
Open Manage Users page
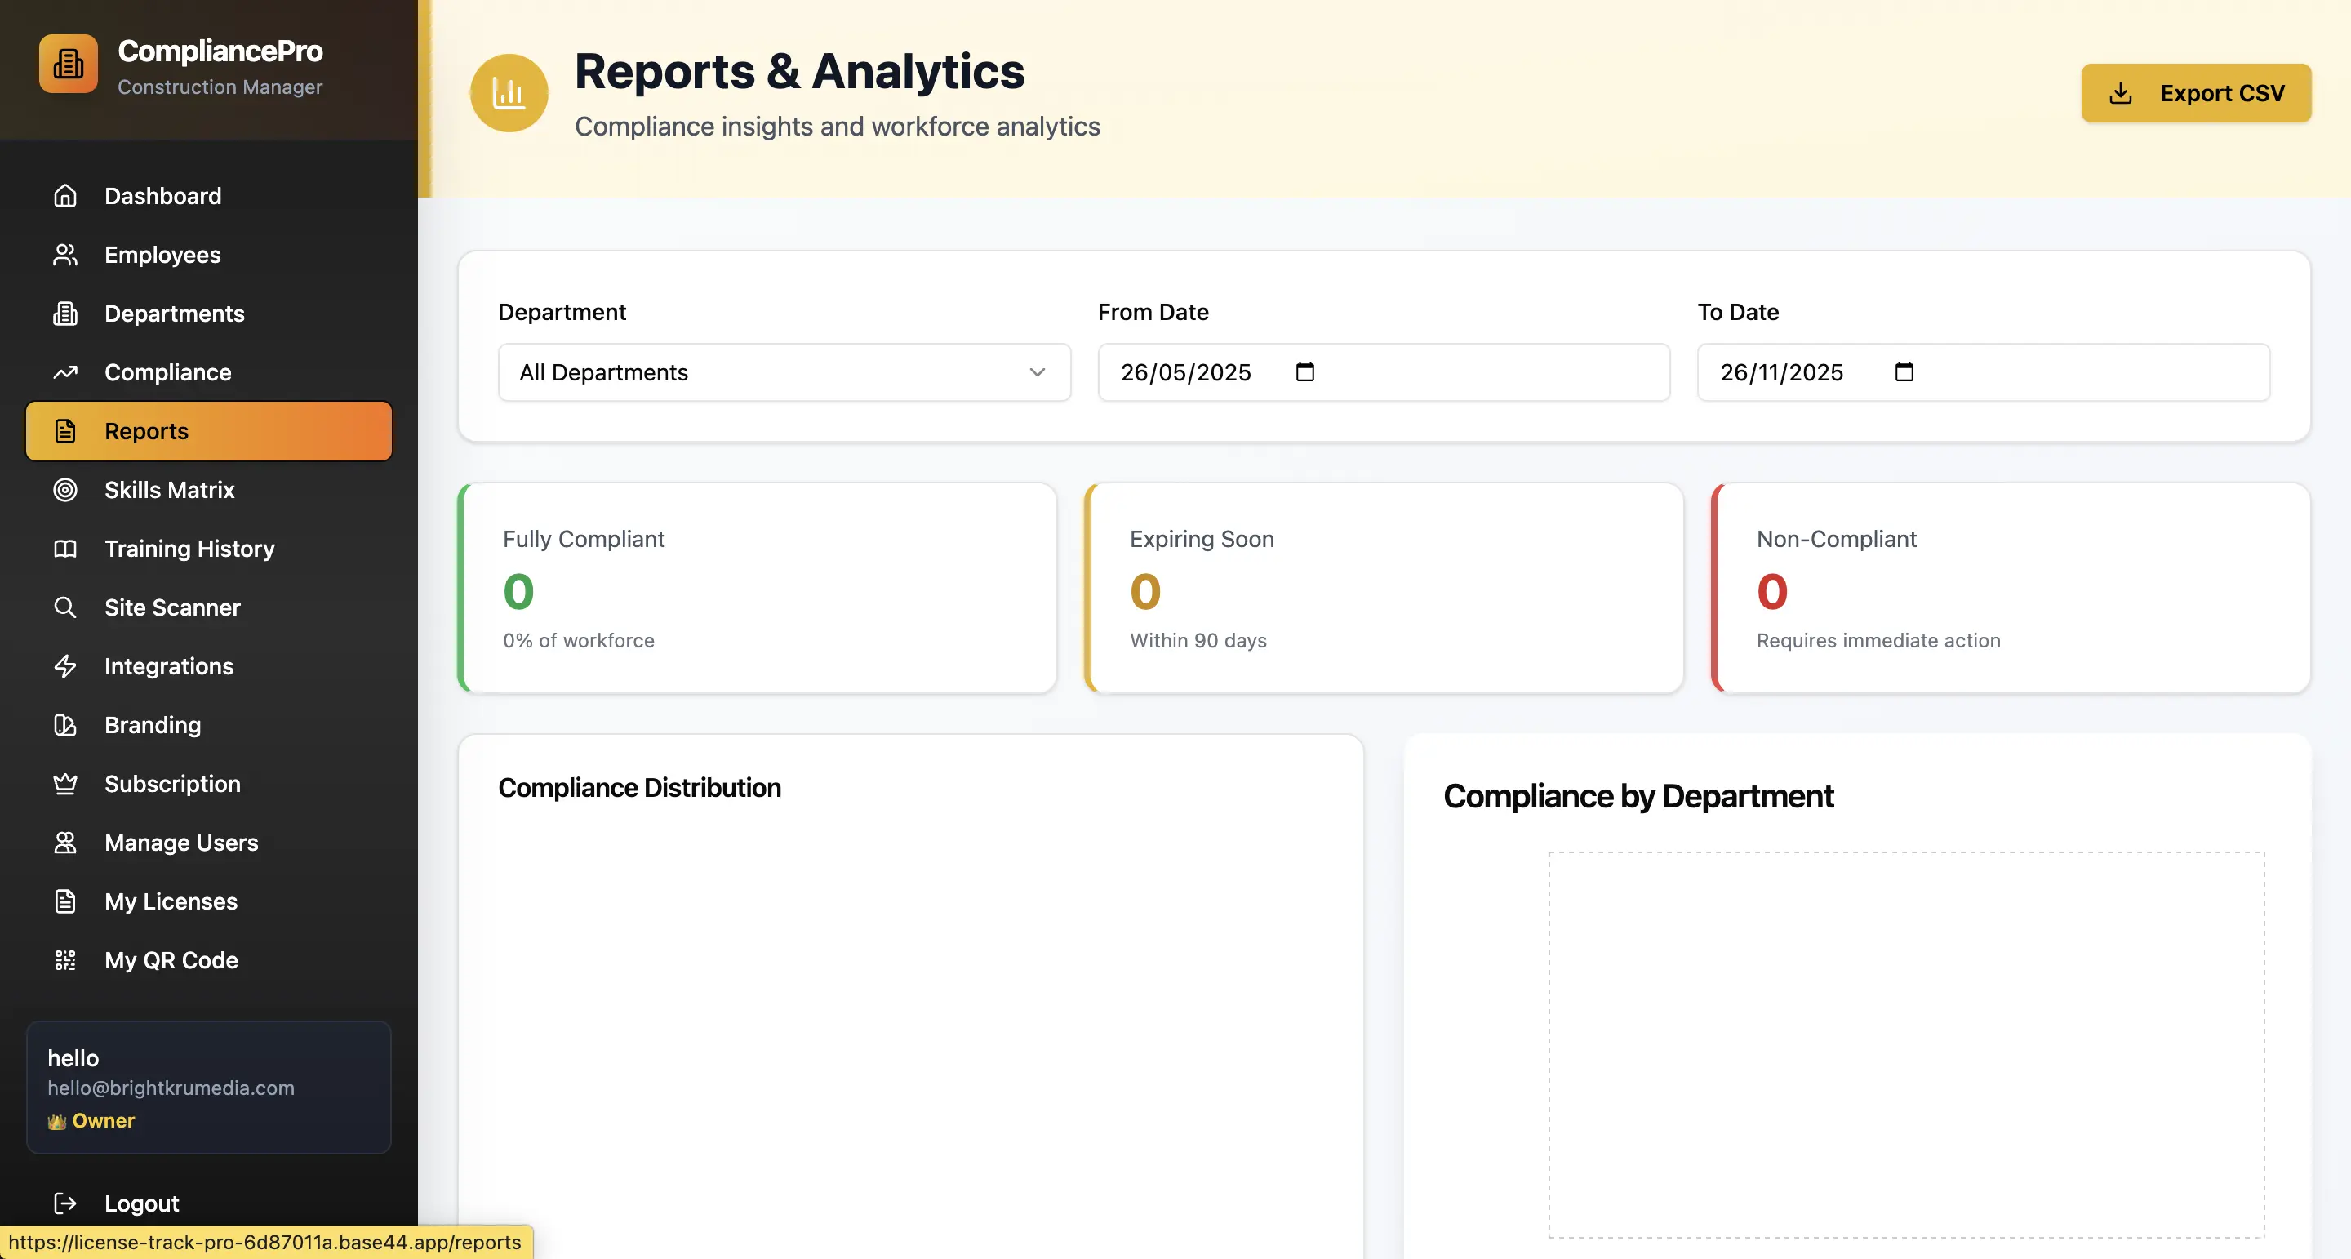pos(180,843)
